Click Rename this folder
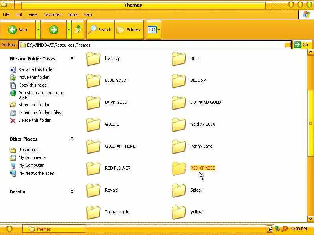This screenshot has width=314, height=235. (36, 69)
